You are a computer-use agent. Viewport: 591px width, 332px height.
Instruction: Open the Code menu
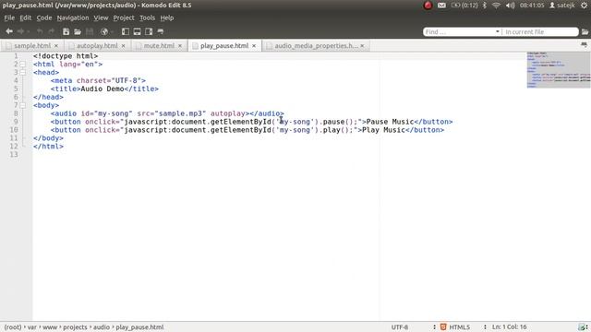[44, 18]
